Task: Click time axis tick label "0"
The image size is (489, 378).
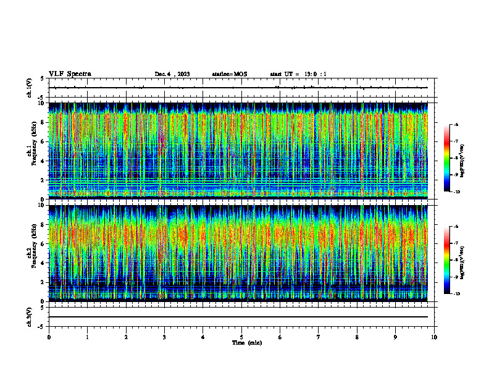Action: pos(49,337)
